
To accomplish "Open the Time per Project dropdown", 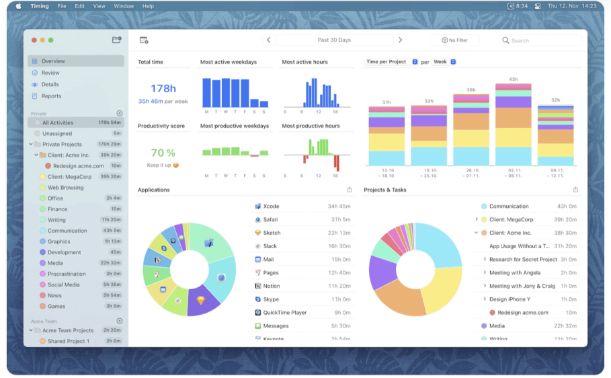I will point(391,62).
